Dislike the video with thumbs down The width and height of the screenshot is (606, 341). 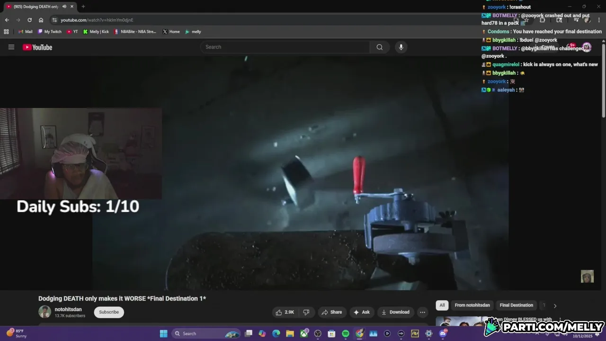pos(306,312)
